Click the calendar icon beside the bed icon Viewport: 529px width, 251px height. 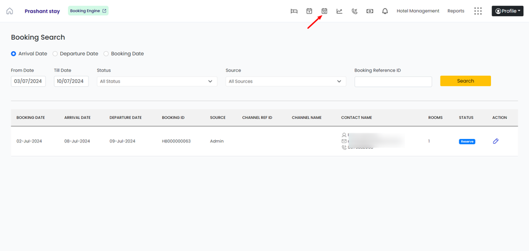point(309,11)
